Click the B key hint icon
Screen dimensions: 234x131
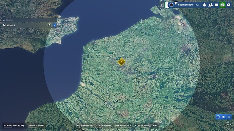tap(162, 5)
